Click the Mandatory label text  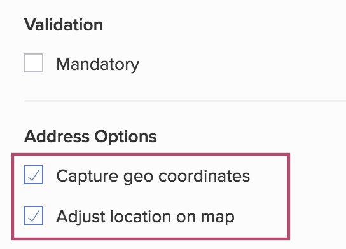(97, 64)
